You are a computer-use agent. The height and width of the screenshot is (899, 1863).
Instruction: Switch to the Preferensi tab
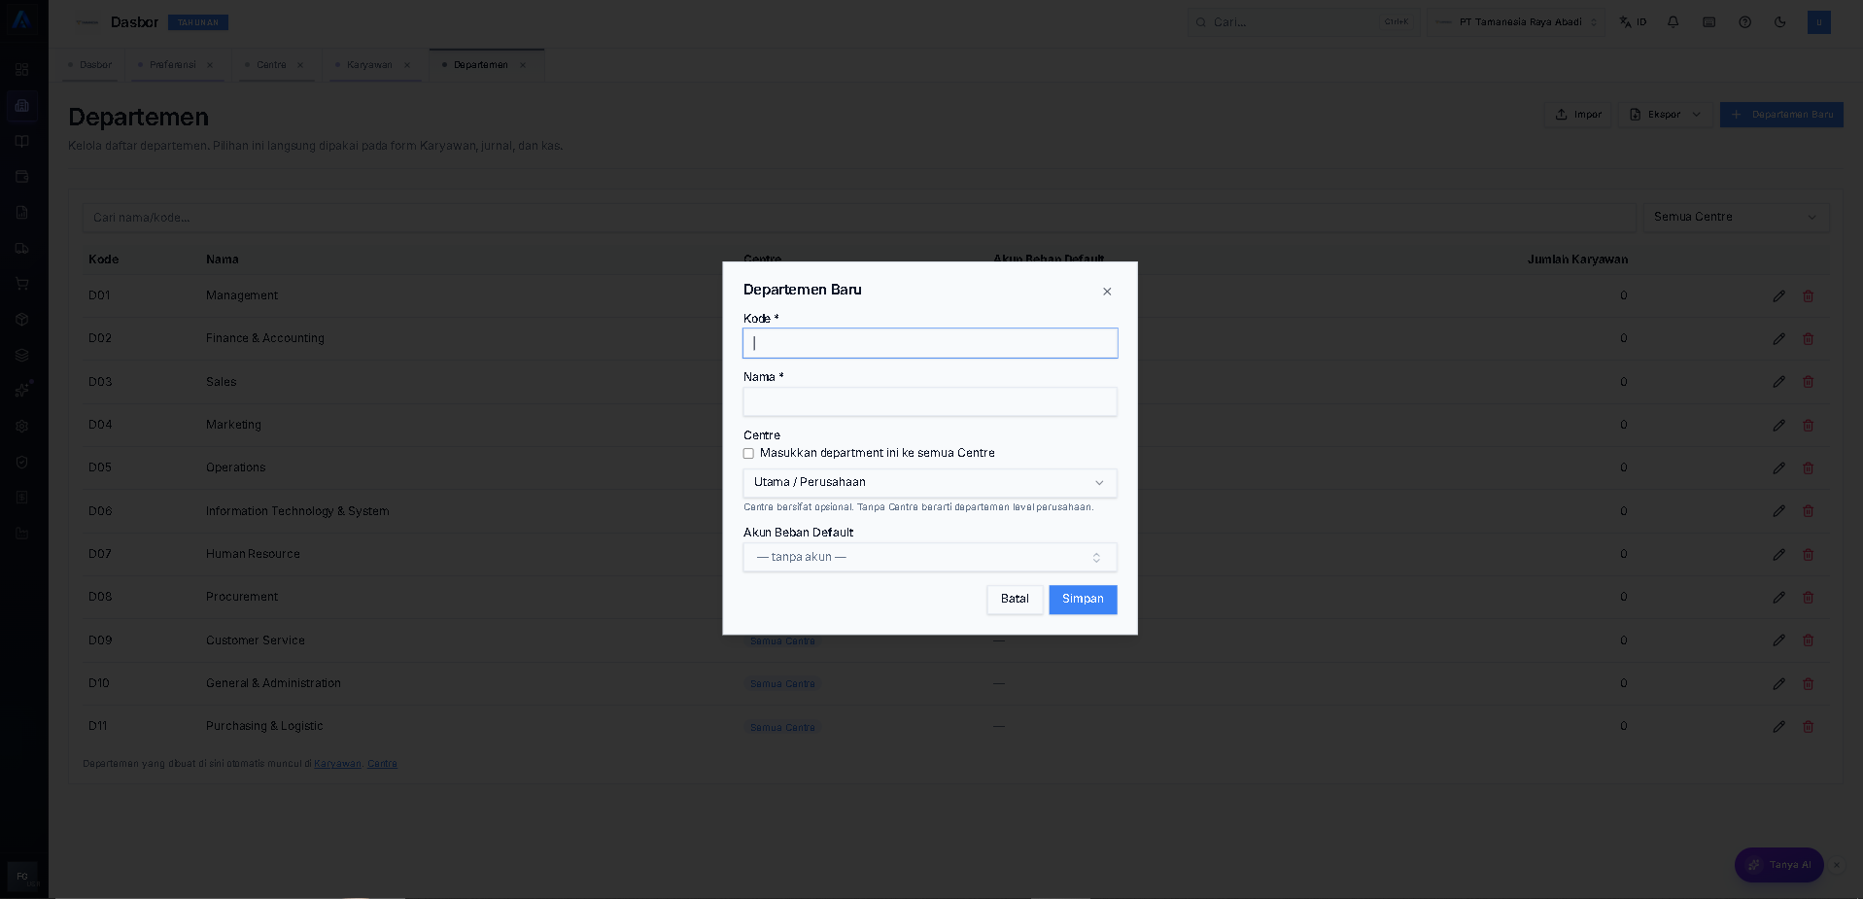pos(172,65)
